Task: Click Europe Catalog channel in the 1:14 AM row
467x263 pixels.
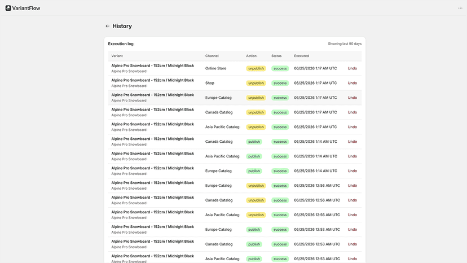Action: click(x=218, y=171)
